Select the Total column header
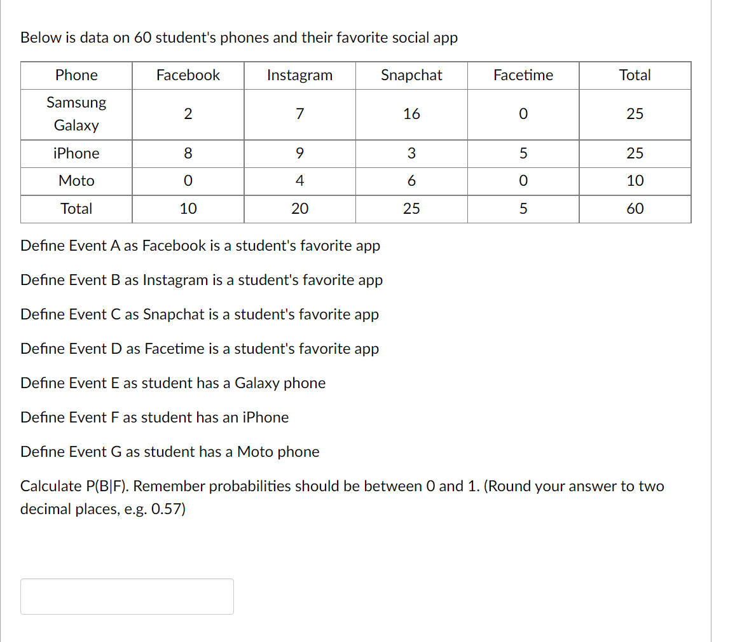735x642 pixels. pos(635,75)
